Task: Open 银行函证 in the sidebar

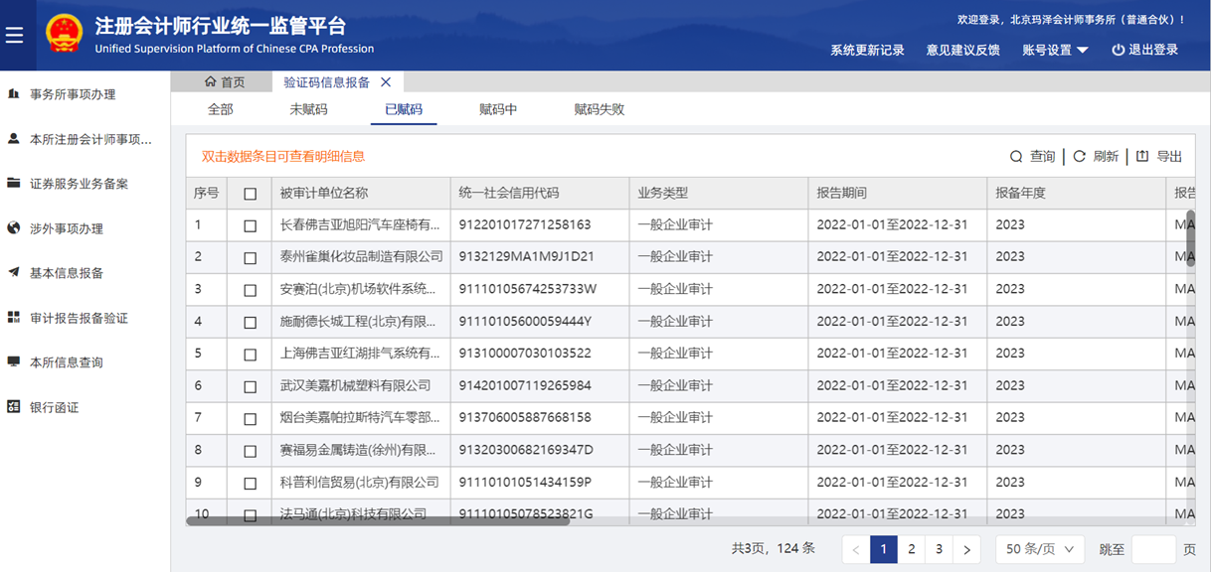Action: click(x=54, y=407)
